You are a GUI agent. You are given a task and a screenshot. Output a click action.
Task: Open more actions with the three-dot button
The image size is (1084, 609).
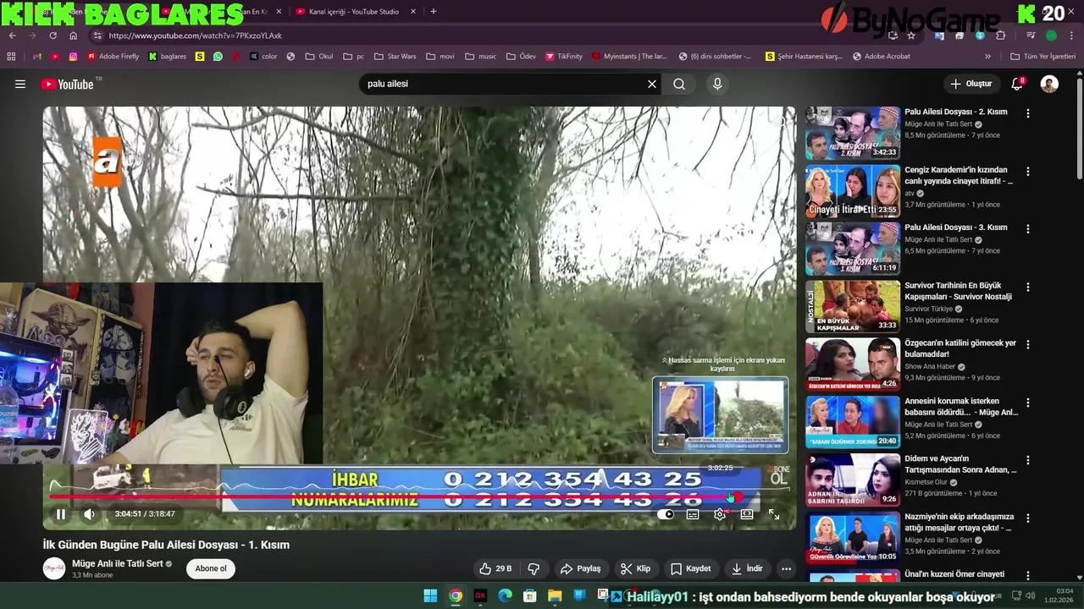click(786, 568)
